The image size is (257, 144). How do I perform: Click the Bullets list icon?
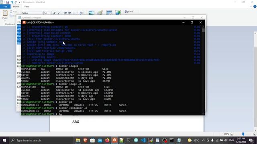[74, 13]
